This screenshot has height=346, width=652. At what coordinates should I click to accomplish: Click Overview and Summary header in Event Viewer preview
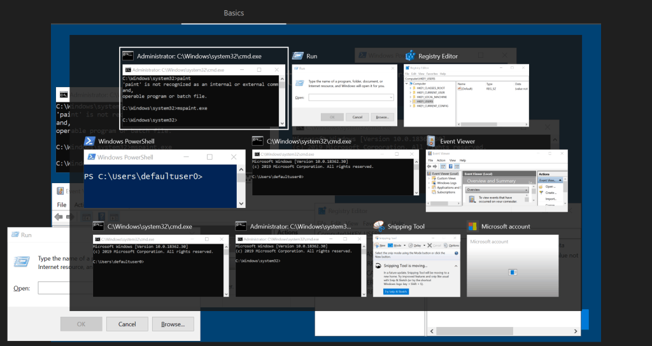[491, 181]
